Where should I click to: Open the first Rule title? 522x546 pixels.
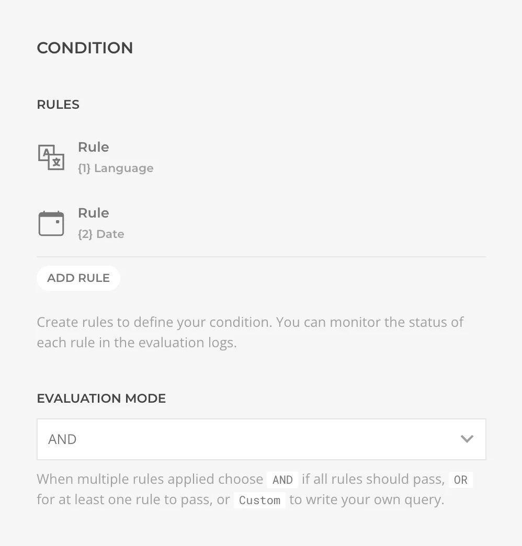tap(93, 147)
